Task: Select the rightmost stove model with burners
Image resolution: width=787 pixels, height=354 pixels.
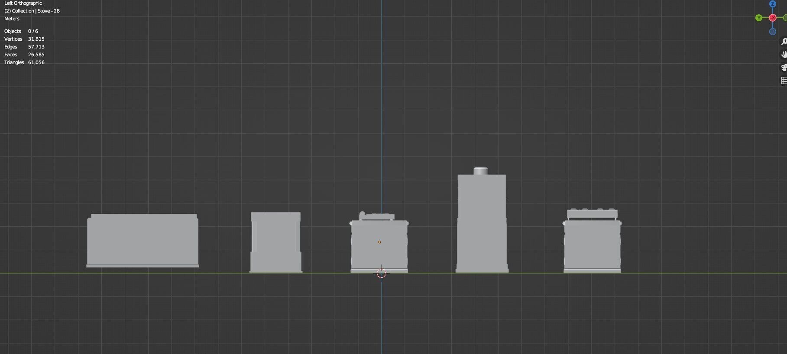Action: [x=592, y=241]
